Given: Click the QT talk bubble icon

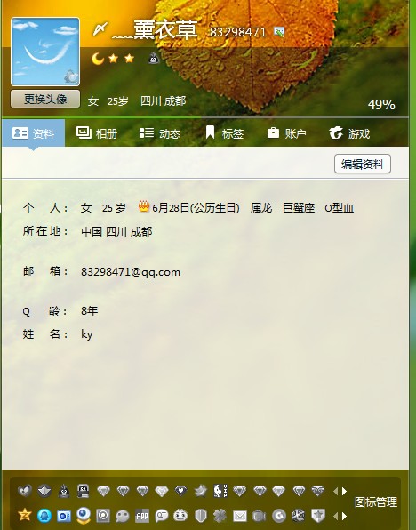Looking at the screenshot, I should [x=162, y=516].
